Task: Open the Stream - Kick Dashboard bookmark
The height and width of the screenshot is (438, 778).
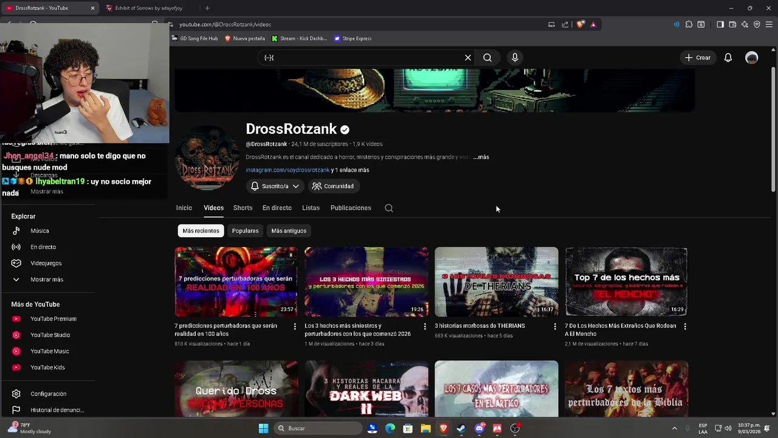Action: point(299,38)
